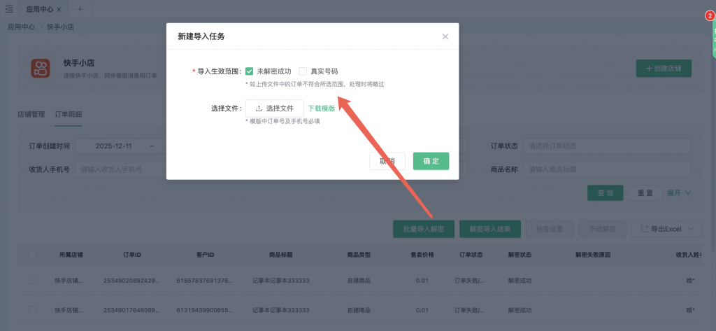Click the red notification badge showing 2
Image resolution: width=716 pixels, height=331 pixels.
[x=709, y=15]
